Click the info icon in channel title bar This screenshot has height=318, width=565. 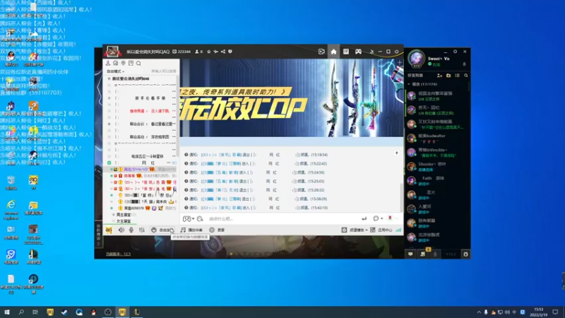pos(230,52)
